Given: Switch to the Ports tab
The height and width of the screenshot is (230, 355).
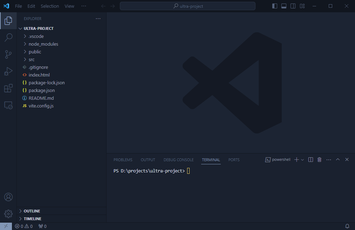Looking at the screenshot, I should coord(234,160).
